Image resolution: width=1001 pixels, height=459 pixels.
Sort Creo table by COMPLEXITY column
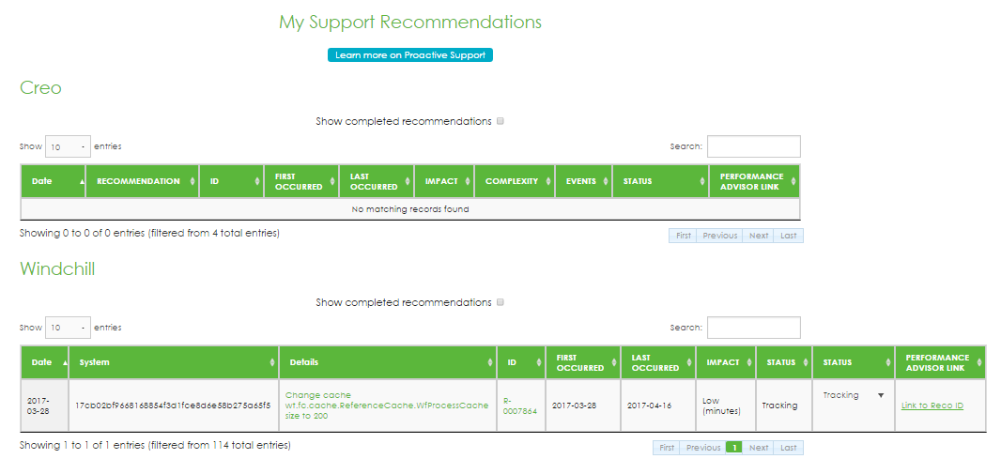pyautogui.click(x=515, y=181)
